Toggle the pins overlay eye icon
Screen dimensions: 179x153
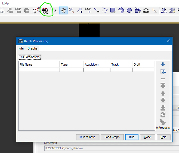[10, 10]
